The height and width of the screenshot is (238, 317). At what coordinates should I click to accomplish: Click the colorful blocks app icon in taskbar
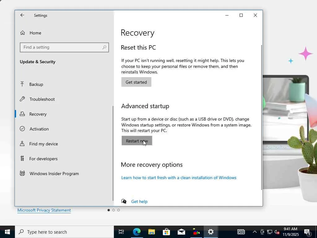coord(196,232)
